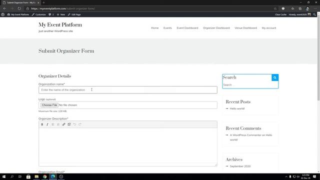Open Task View from the taskbar

click(20, 176)
